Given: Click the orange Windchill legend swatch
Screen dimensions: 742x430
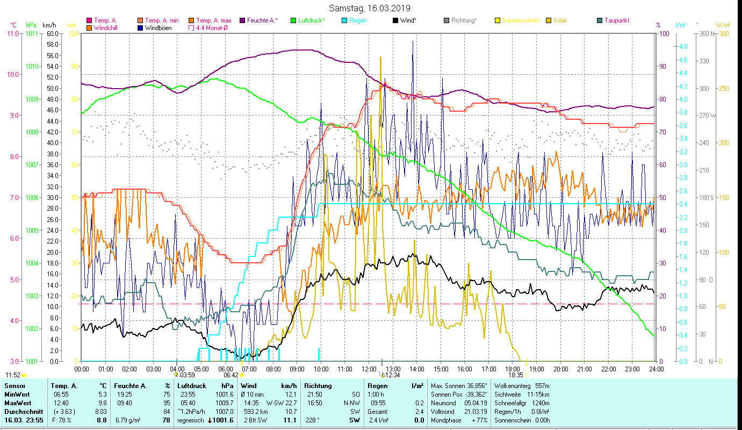Looking at the screenshot, I should tap(89, 27).
